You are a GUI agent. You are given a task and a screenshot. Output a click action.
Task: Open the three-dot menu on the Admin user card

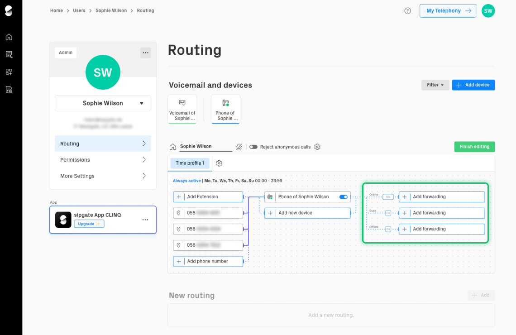pos(145,53)
